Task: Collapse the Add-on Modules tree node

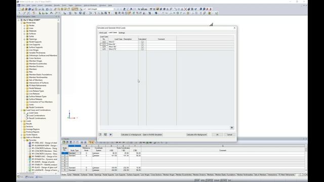Action: click(x=22, y=138)
